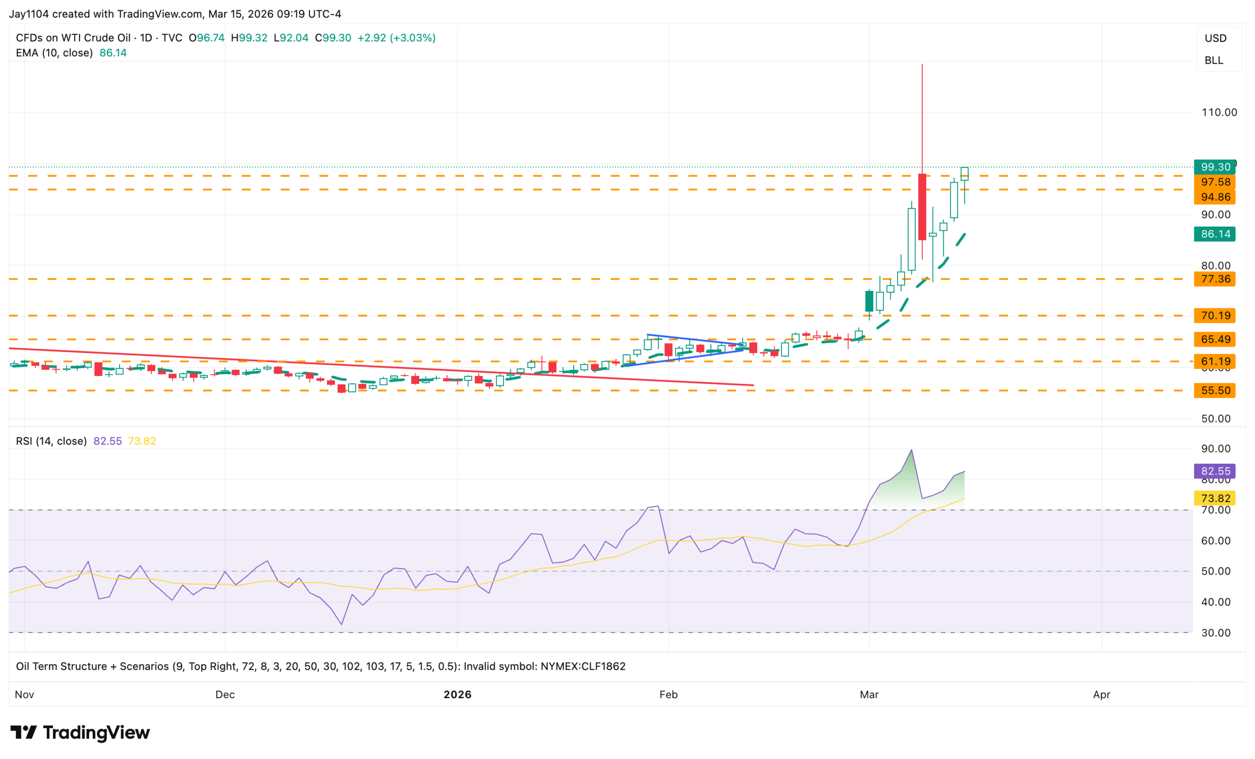The image size is (1255, 759).
Task: Click the RSI (14, close) indicator legend
Action: point(51,441)
